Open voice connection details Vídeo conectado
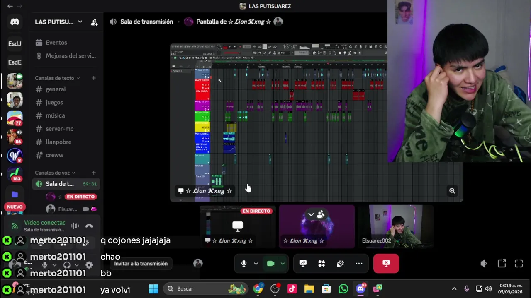Viewport: 531px width, 298px height. 44,223
